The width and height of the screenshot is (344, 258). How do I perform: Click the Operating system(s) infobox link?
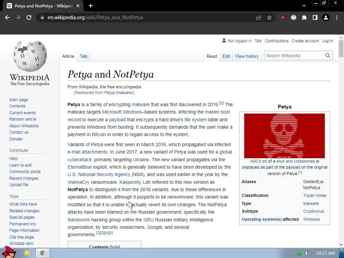[261, 219]
